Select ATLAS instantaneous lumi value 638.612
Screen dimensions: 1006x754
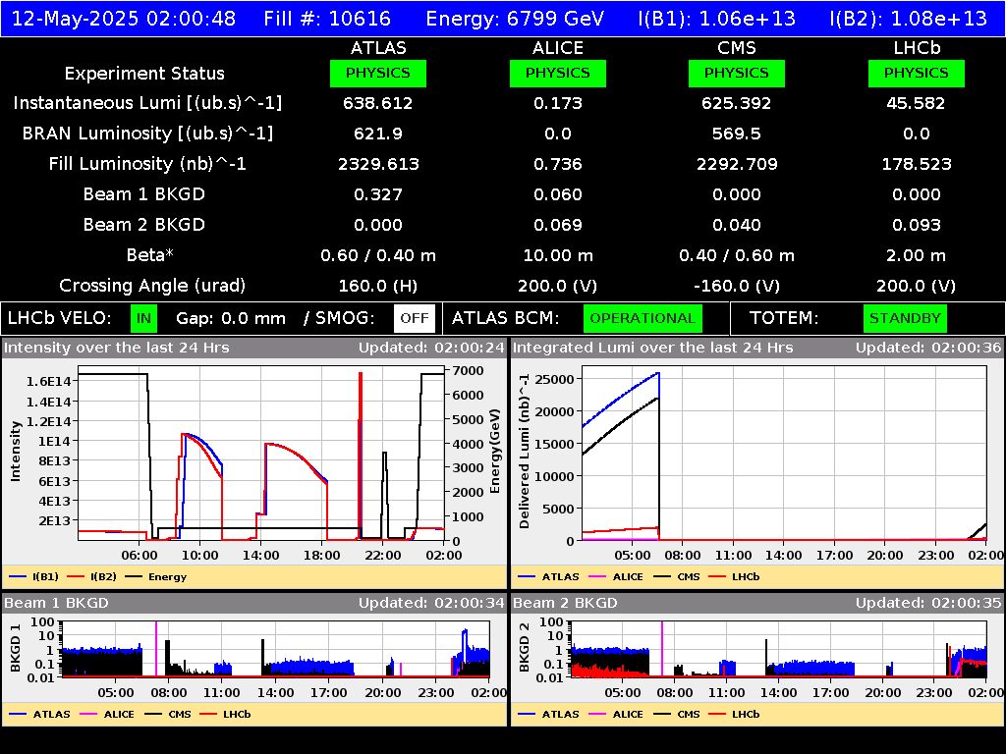(378, 103)
